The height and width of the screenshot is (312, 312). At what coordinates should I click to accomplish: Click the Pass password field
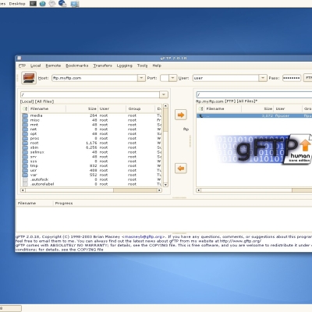292,78
